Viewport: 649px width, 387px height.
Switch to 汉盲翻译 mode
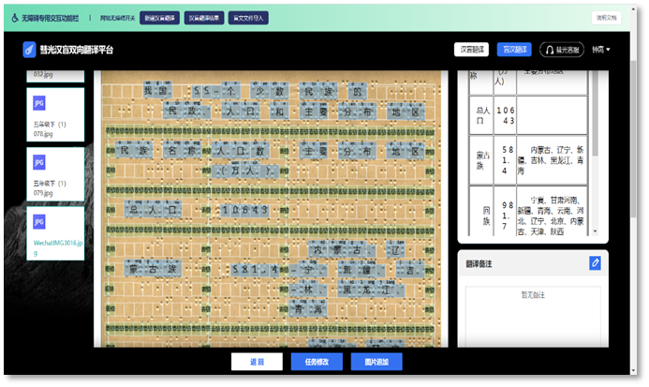pos(471,50)
